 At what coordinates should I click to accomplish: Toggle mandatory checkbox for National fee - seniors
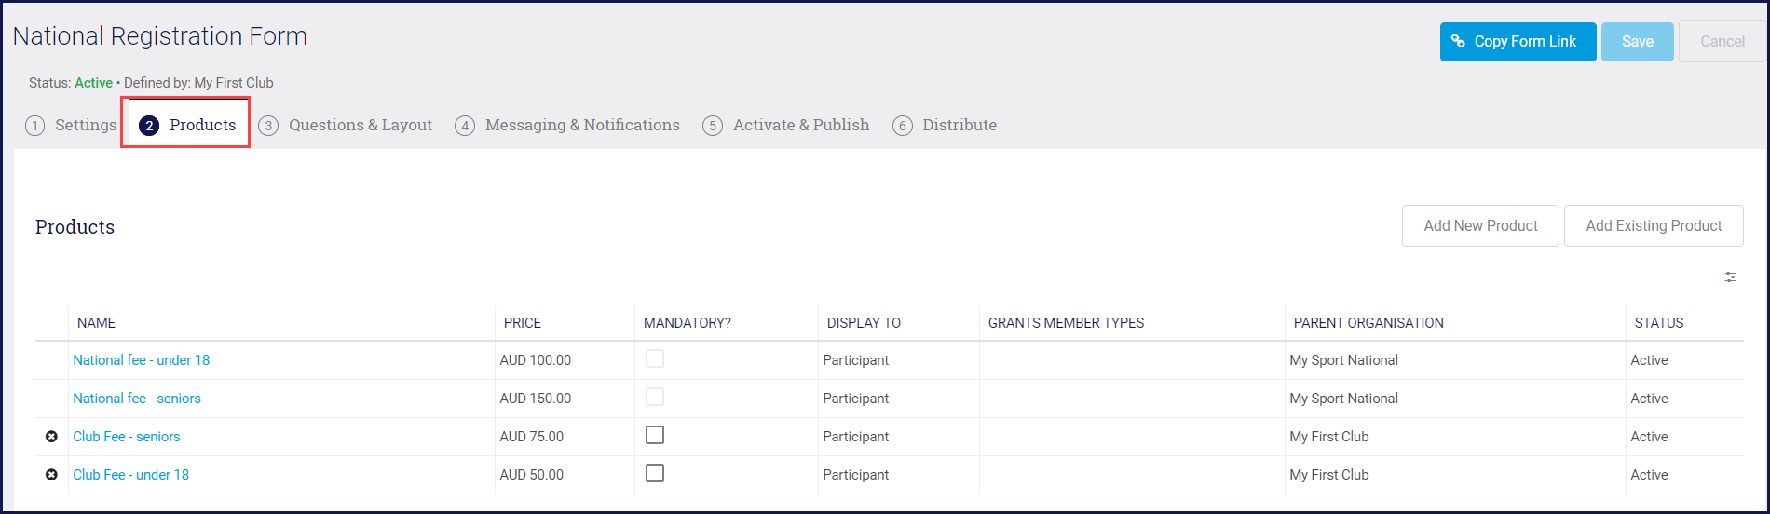(x=655, y=398)
